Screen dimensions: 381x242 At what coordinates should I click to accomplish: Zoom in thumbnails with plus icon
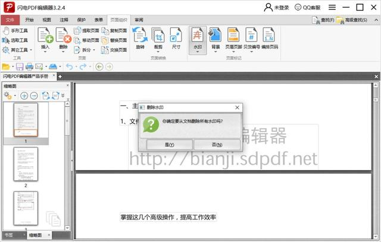click(x=24, y=96)
